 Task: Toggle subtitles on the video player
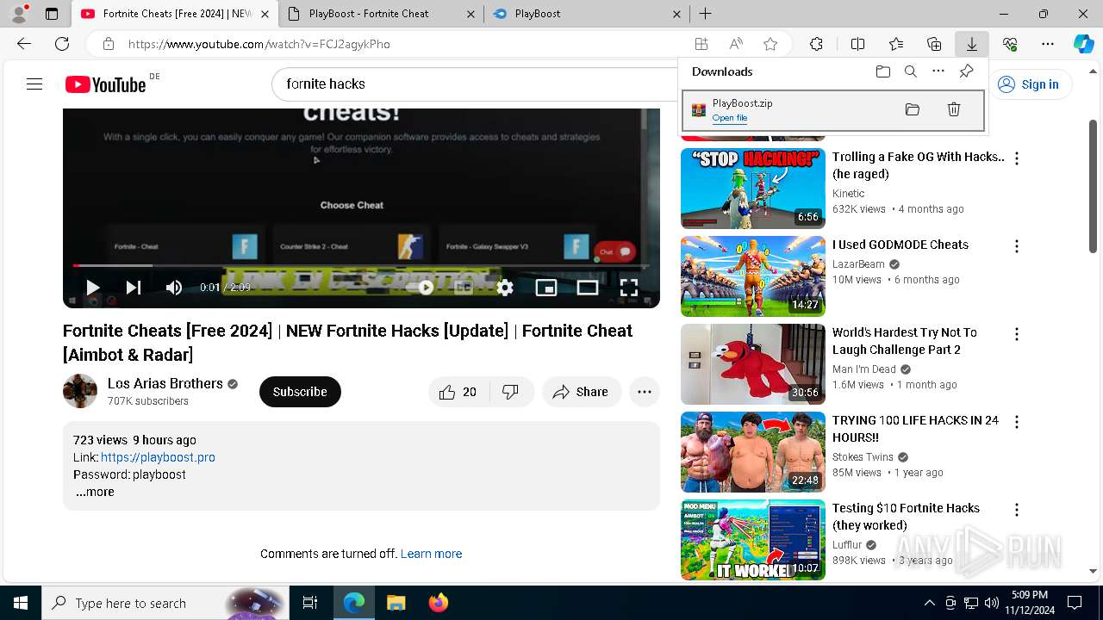point(464,288)
